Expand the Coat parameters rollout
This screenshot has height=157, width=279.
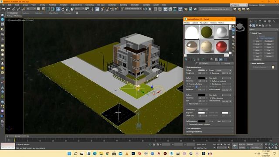(x=193, y=129)
